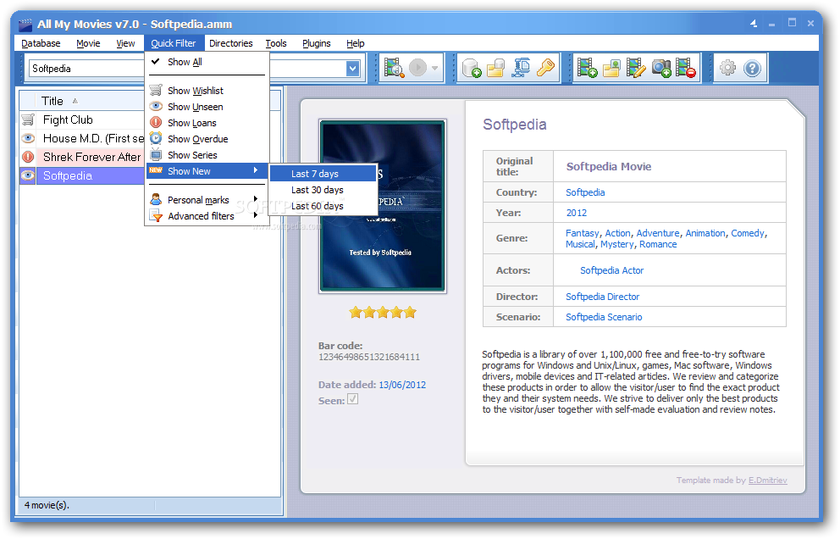
Task: Choose Show Overdue filter
Action: point(207,139)
